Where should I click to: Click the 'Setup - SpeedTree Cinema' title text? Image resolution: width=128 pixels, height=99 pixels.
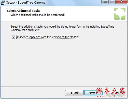pos(26,3)
